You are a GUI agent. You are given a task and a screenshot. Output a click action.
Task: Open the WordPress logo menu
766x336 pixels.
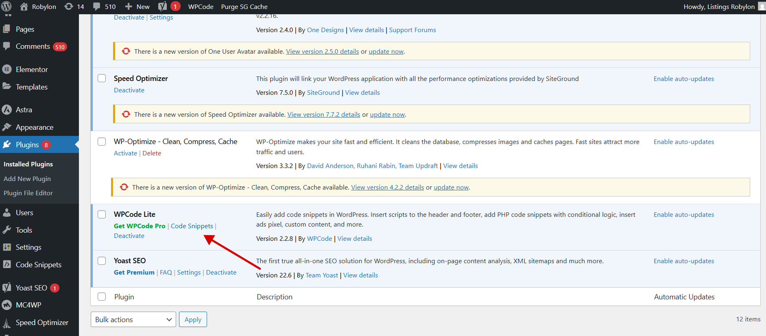pyautogui.click(x=7, y=7)
